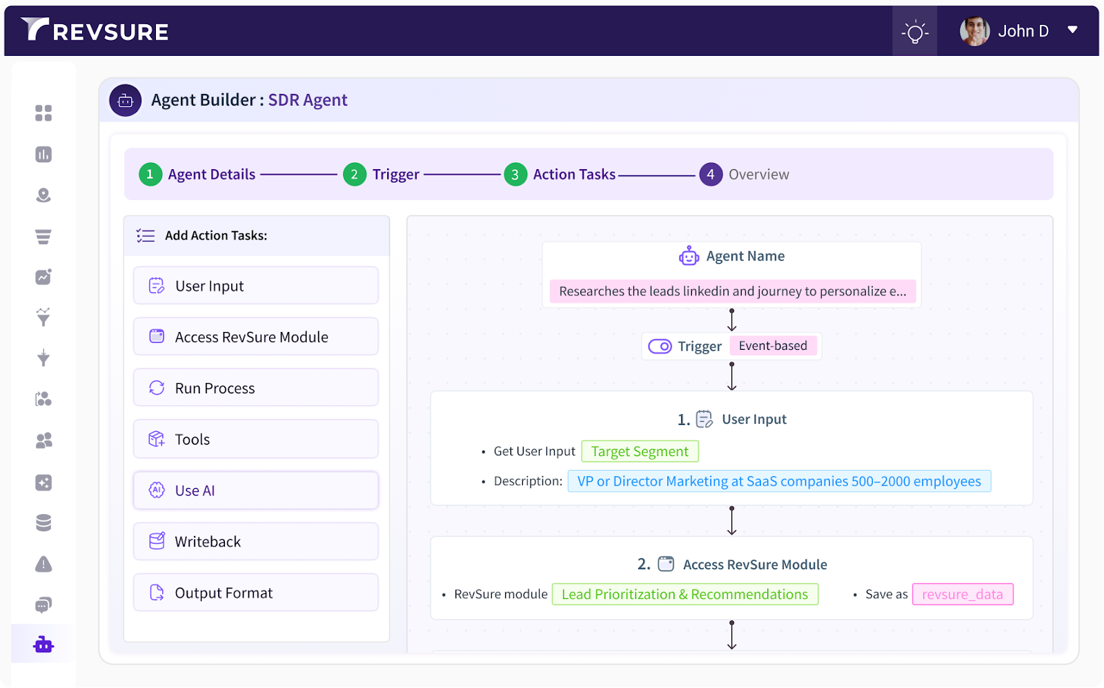Image resolution: width=1104 pixels, height=688 pixels.
Task: Go to step 4 Overview
Action: tap(745, 175)
